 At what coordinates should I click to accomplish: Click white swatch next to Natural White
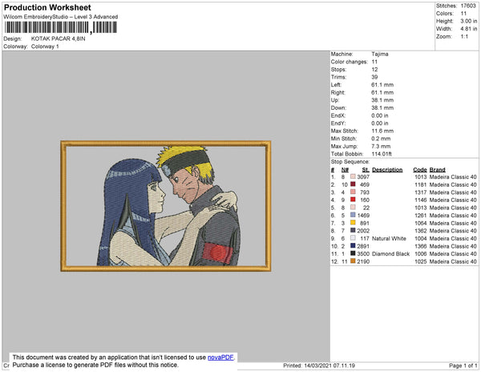click(353, 238)
